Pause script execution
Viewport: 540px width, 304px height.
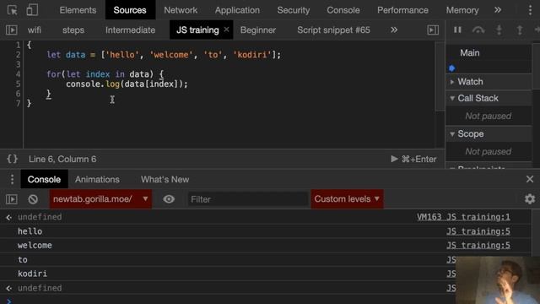457,30
